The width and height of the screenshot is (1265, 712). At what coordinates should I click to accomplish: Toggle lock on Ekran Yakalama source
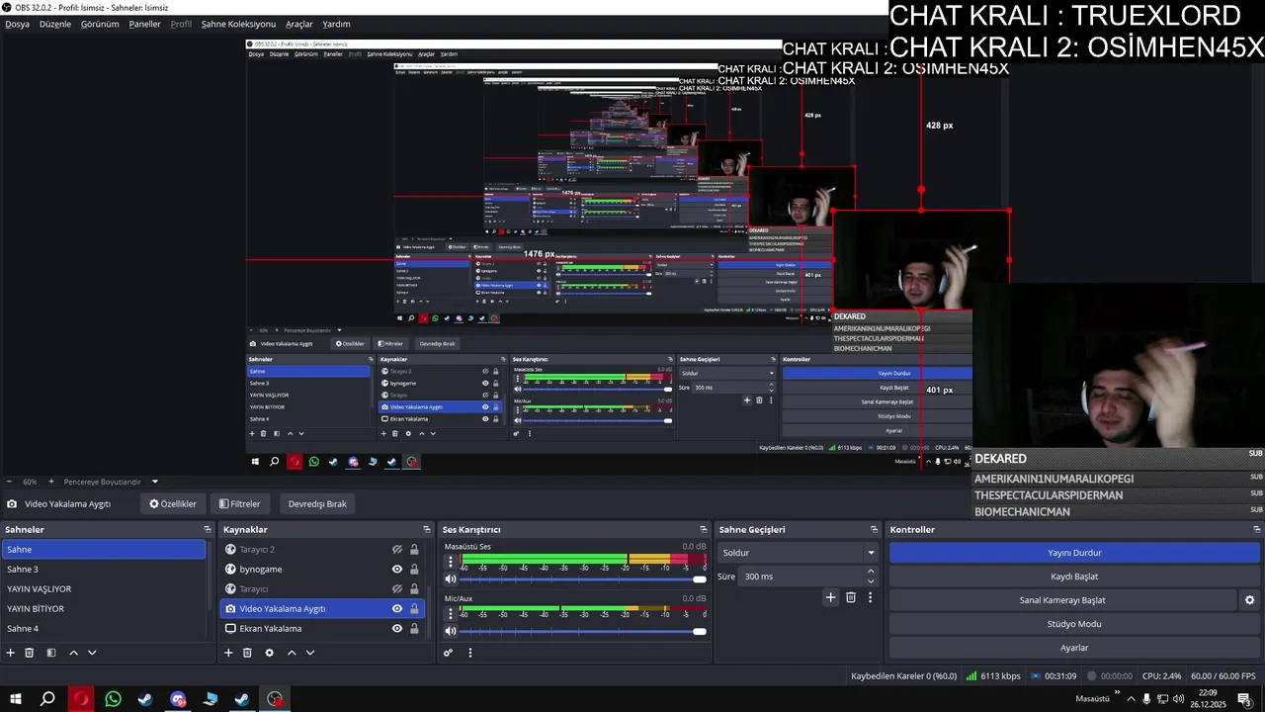(x=414, y=629)
